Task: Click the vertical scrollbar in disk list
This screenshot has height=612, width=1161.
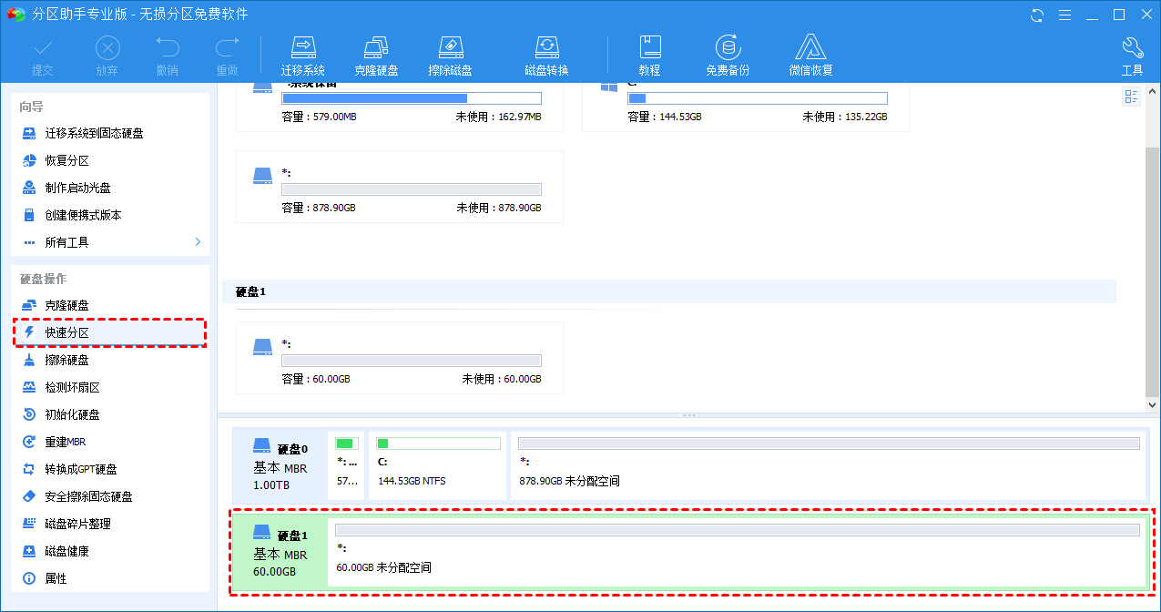Action: pos(1152,273)
